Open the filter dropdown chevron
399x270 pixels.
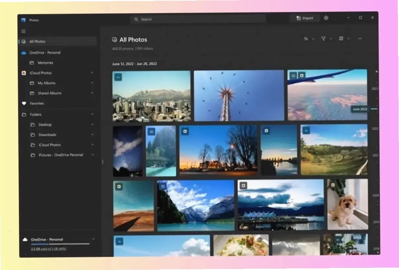click(331, 39)
